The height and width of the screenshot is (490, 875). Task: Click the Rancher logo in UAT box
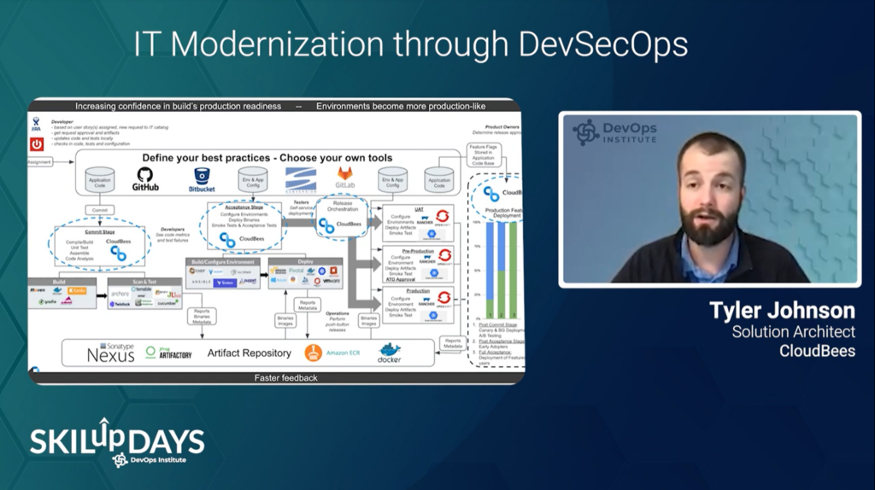coord(426,219)
